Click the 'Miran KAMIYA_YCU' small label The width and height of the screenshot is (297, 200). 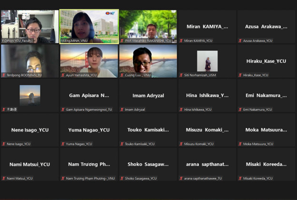pos(198,41)
